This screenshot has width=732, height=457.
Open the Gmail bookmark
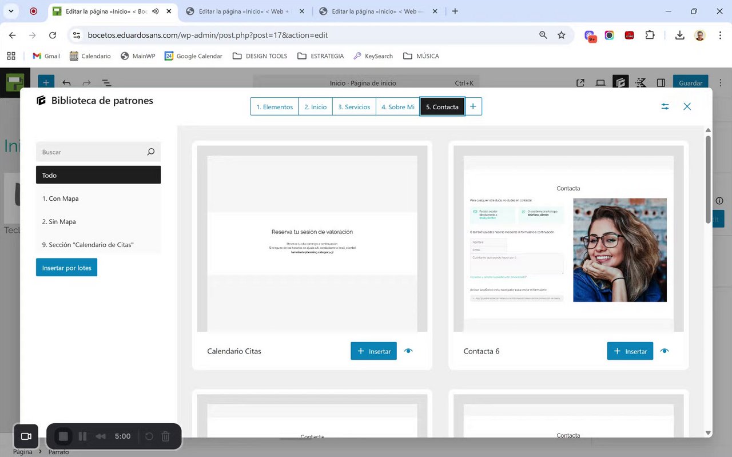point(46,56)
